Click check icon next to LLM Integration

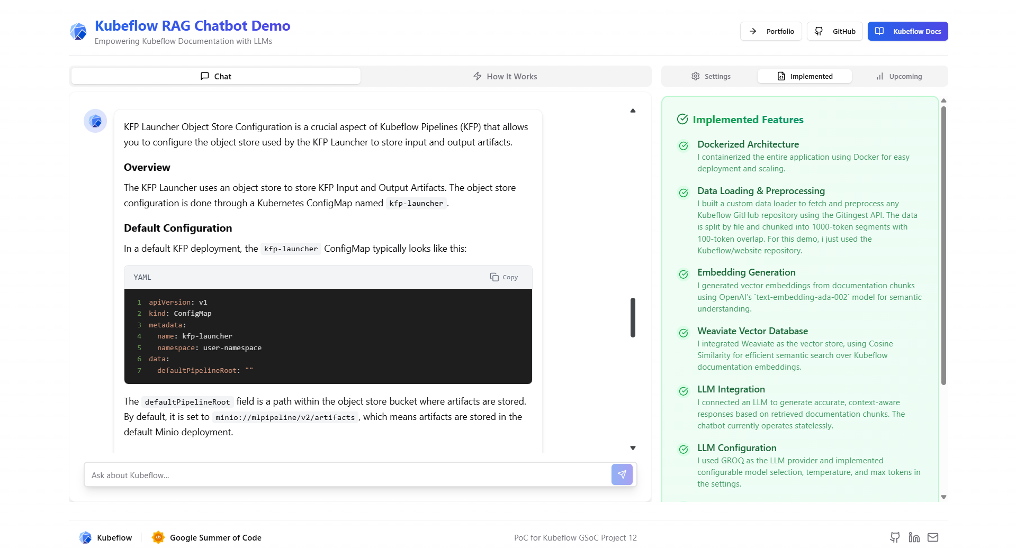[x=684, y=391]
